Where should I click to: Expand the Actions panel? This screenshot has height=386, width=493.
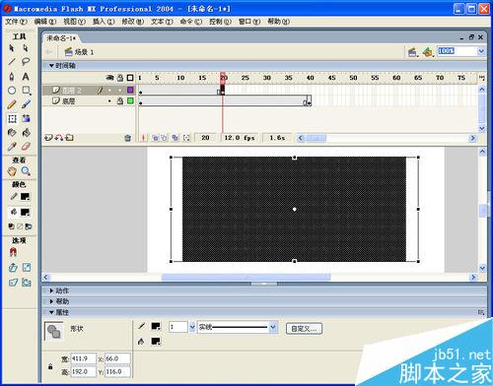[x=51, y=290]
